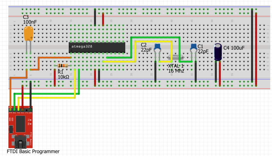272x156 pixels.
Task: Click the blue C2 22pF capacitor
Action: pos(158,47)
